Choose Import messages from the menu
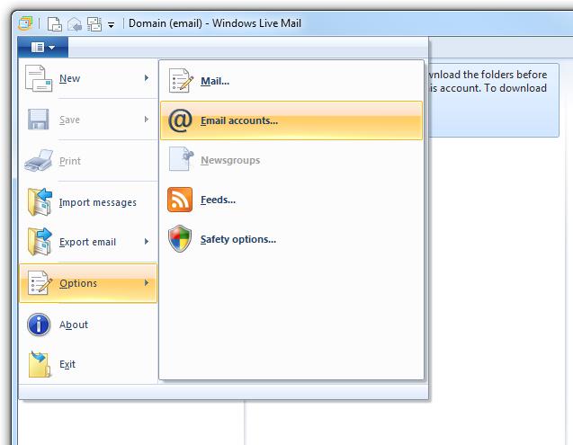 pyautogui.click(x=97, y=202)
